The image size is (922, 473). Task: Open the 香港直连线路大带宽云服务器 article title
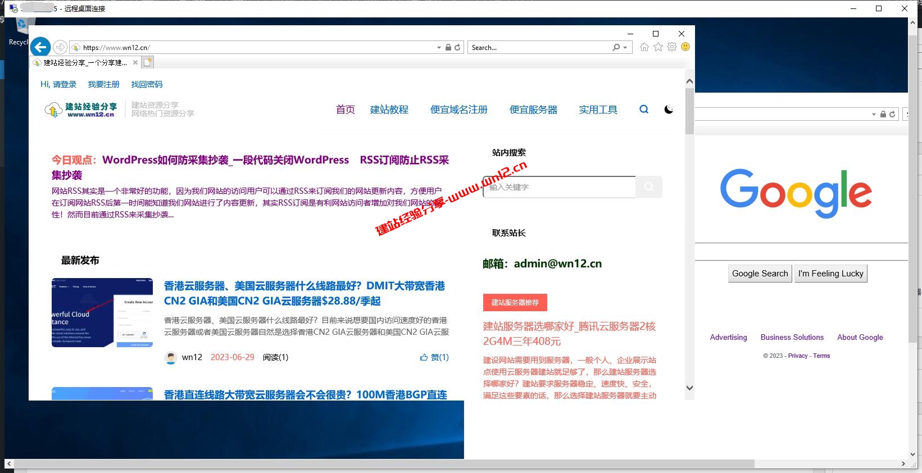(x=306, y=394)
